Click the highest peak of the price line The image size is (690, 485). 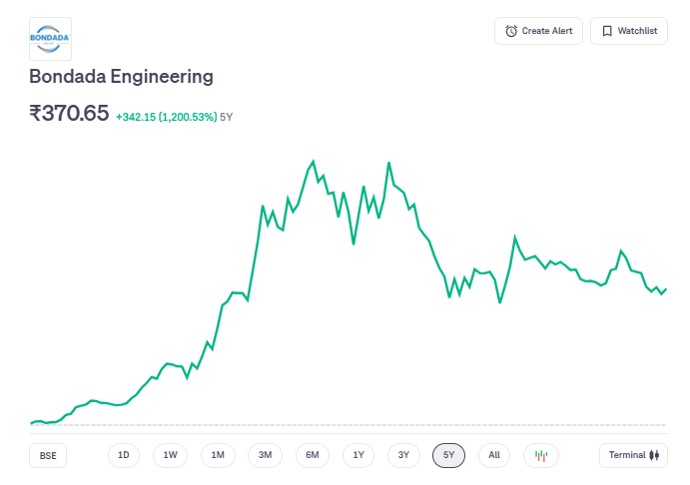pos(314,161)
